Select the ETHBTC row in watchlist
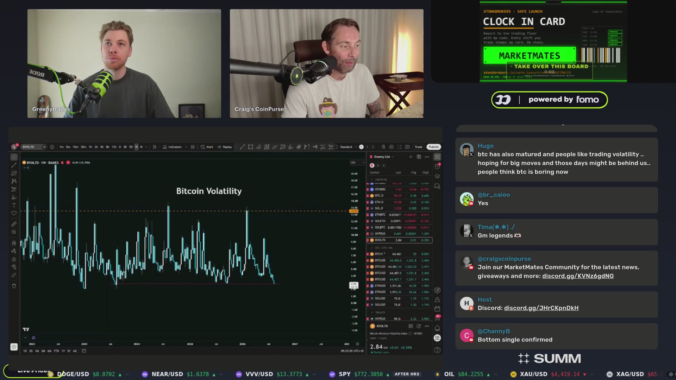 tap(400, 215)
